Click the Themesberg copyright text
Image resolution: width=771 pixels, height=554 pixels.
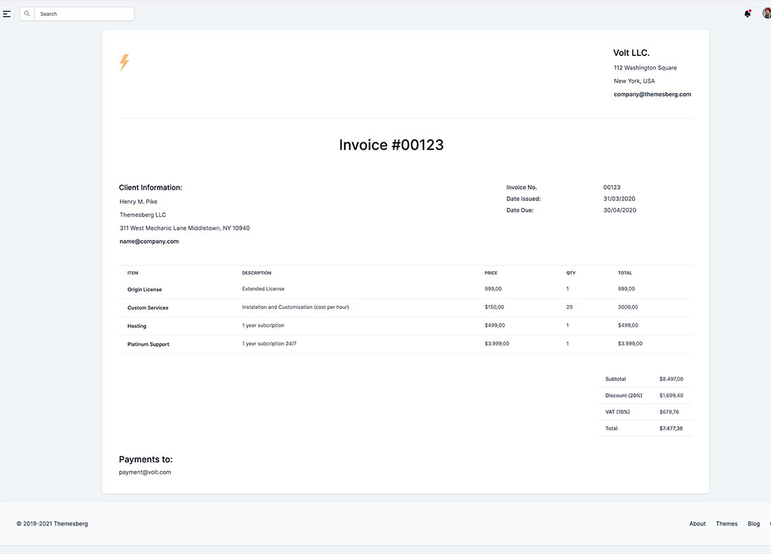pos(53,523)
